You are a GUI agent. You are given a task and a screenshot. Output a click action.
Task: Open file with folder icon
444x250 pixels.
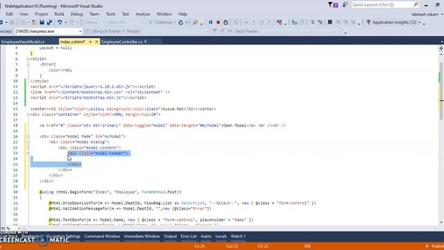[x=34, y=22]
